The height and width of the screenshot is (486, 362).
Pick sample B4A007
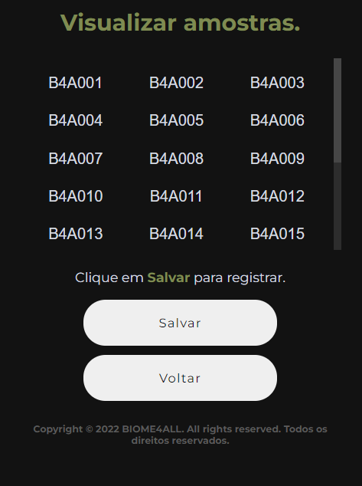click(x=76, y=159)
